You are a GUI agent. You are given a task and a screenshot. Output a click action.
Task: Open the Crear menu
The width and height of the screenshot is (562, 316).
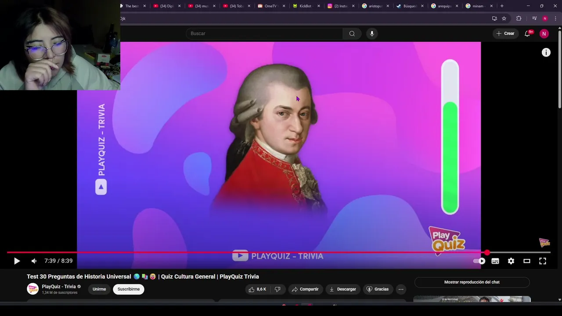[505, 33]
